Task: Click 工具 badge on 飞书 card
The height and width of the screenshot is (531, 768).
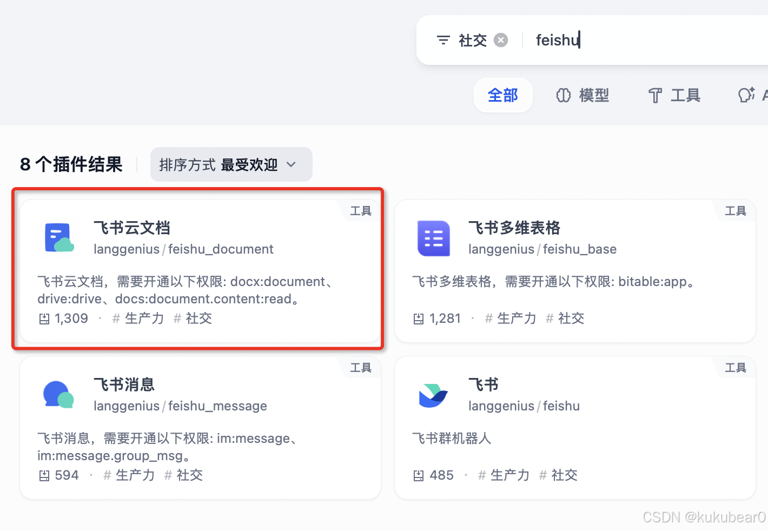Action: click(736, 368)
